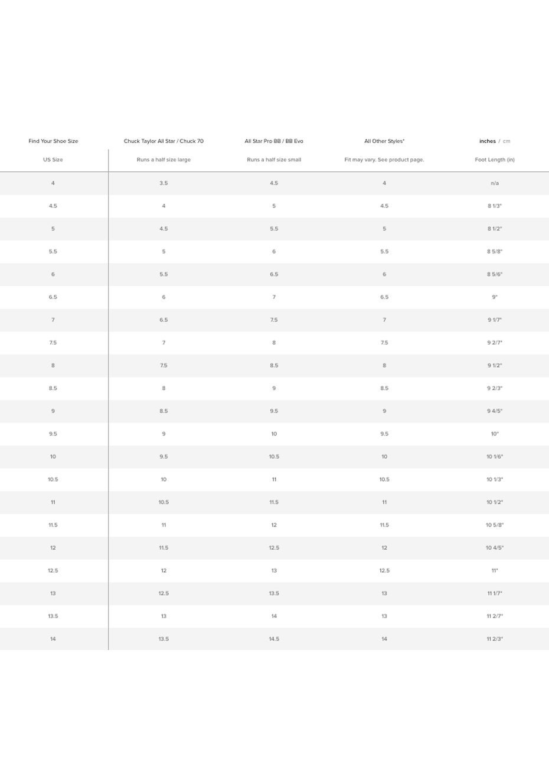The height and width of the screenshot is (780, 549).
Task: Select the Foot Length (in) column label
Action: click(x=495, y=160)
